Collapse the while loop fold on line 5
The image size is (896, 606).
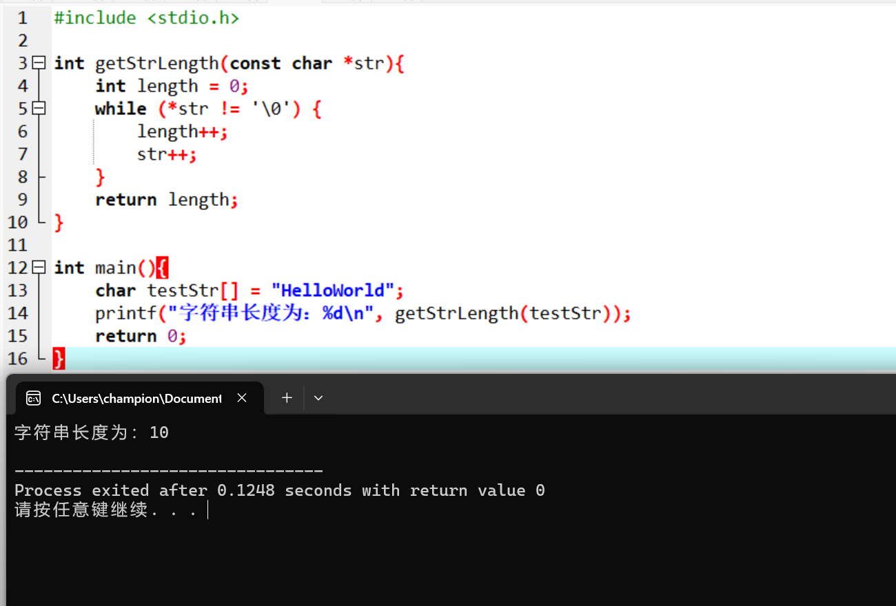tap(39, 109)
